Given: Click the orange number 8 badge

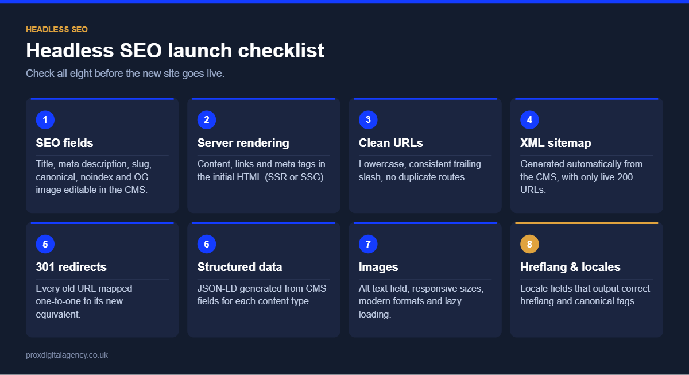Looking at the screenshot, I should [x=529, y=244].
